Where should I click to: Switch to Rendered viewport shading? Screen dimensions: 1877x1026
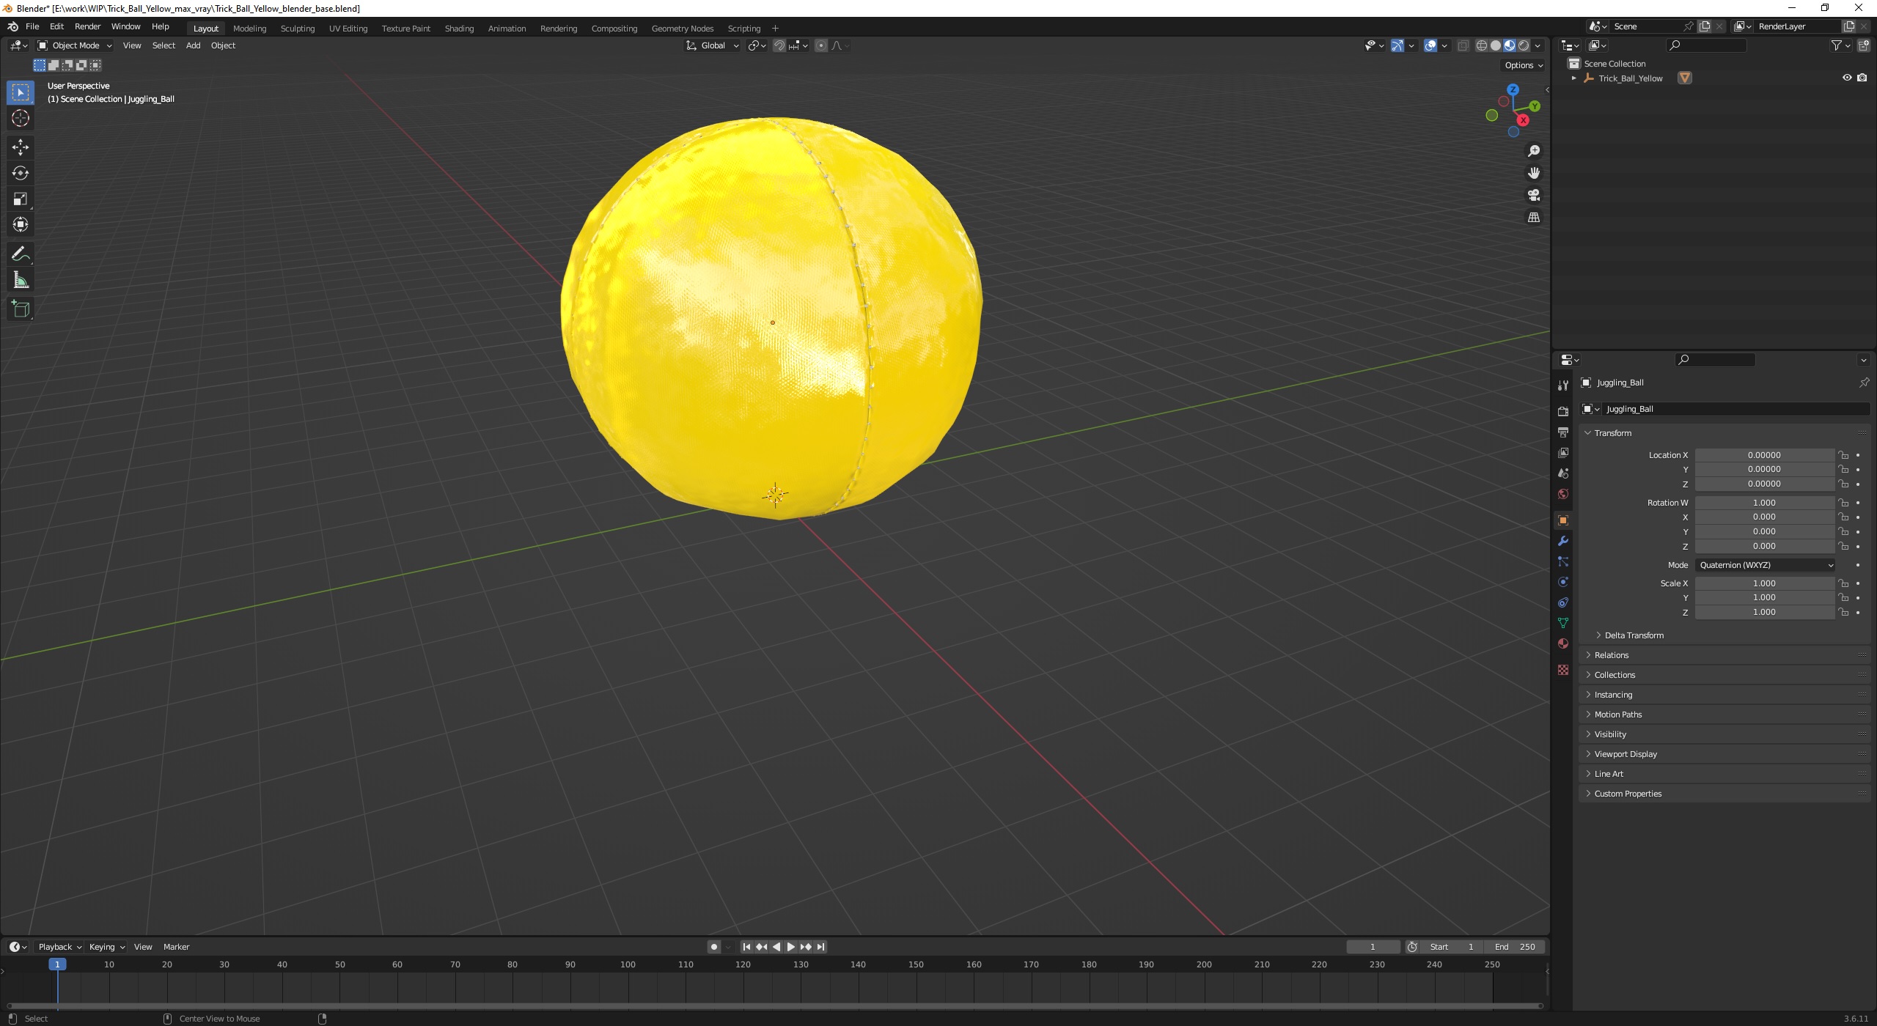coord(1524,45)
